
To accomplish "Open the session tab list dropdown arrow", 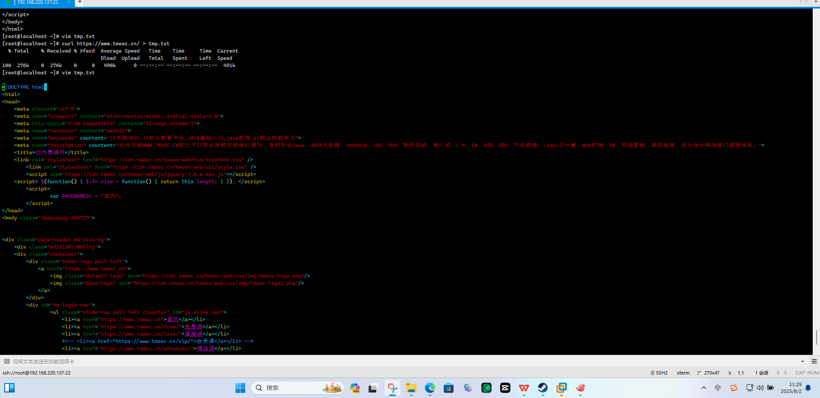I will [x=816, y=2].
